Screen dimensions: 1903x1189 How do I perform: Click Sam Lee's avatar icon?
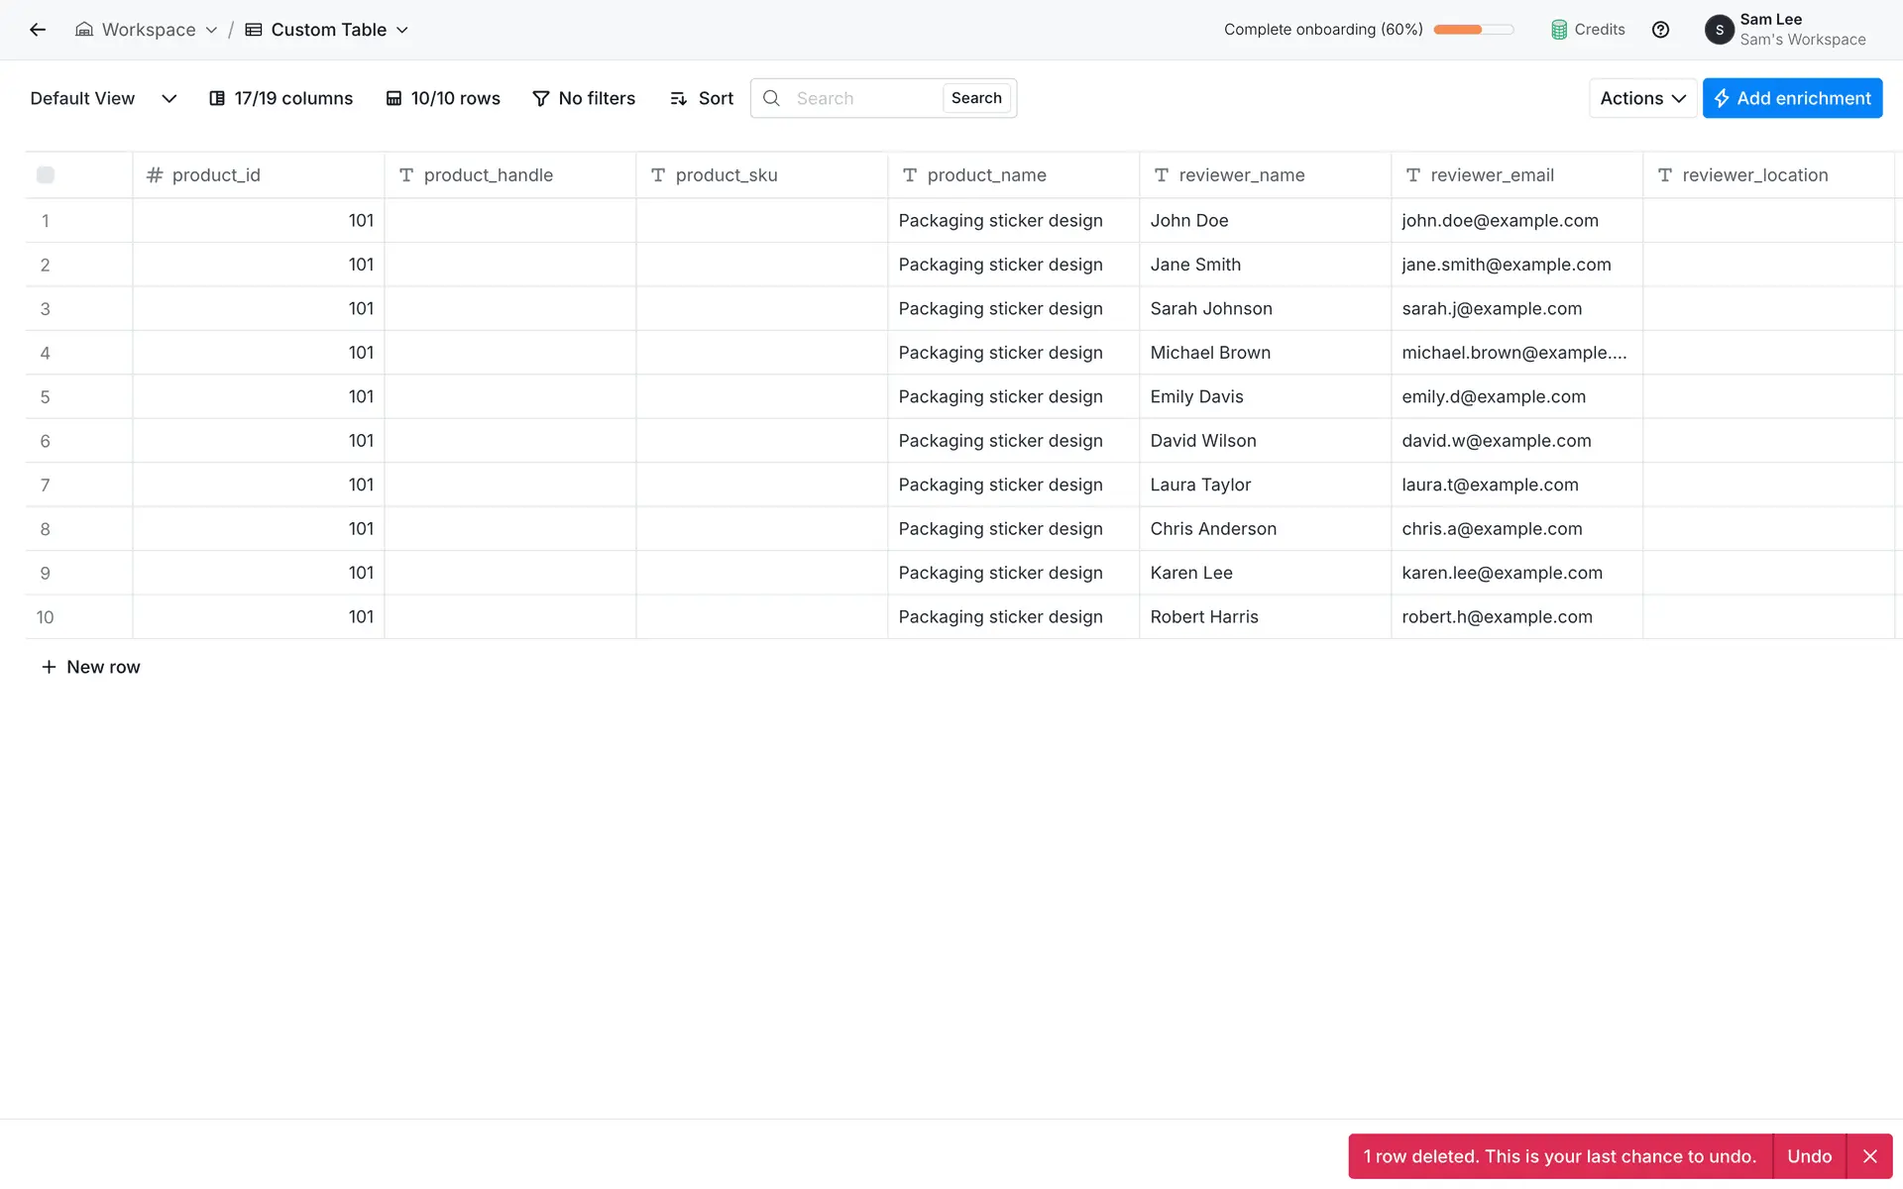[x=1719, y=30]
